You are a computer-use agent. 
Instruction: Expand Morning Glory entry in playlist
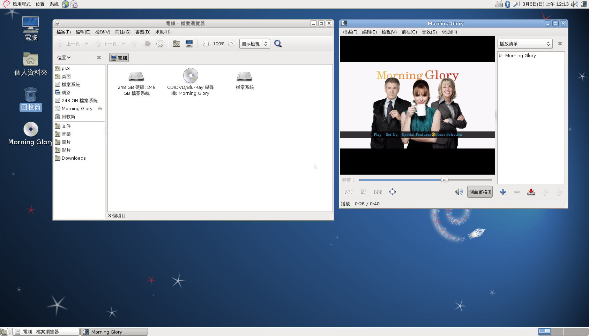pos(501,55)
